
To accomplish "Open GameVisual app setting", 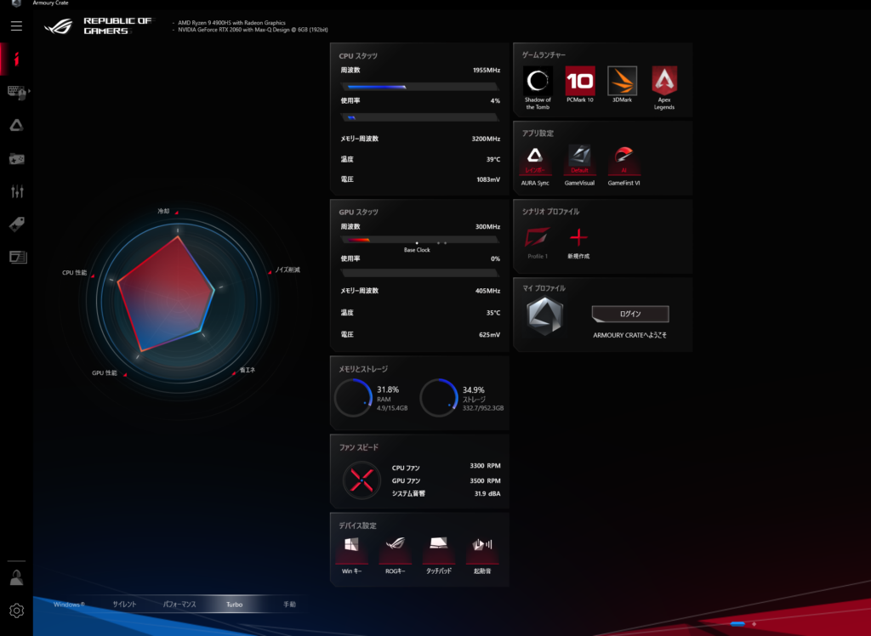I will [x=579, y=166].
